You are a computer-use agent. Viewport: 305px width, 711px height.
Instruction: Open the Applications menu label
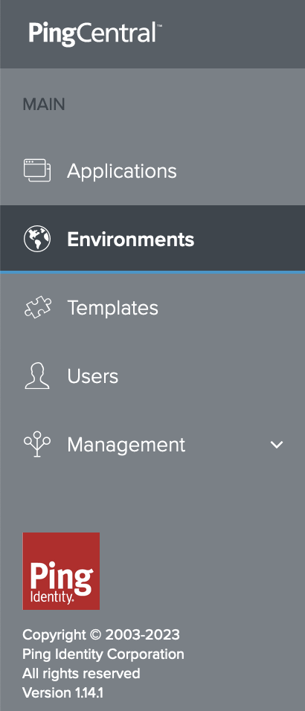(122, 171)
